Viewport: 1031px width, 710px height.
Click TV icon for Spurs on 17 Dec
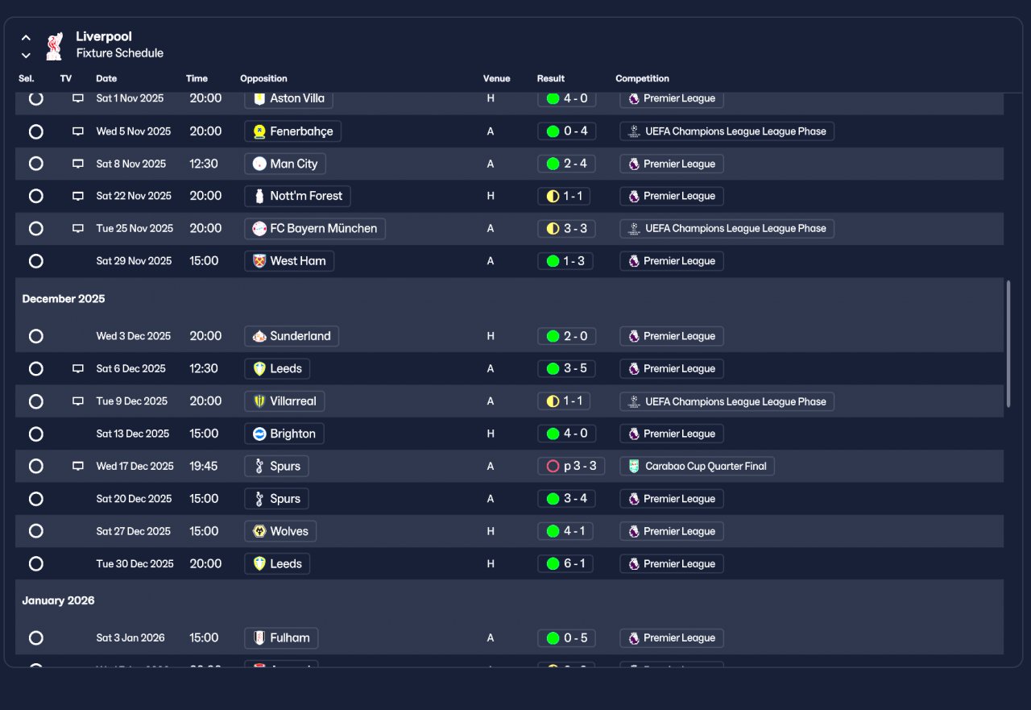pos(78,466)
